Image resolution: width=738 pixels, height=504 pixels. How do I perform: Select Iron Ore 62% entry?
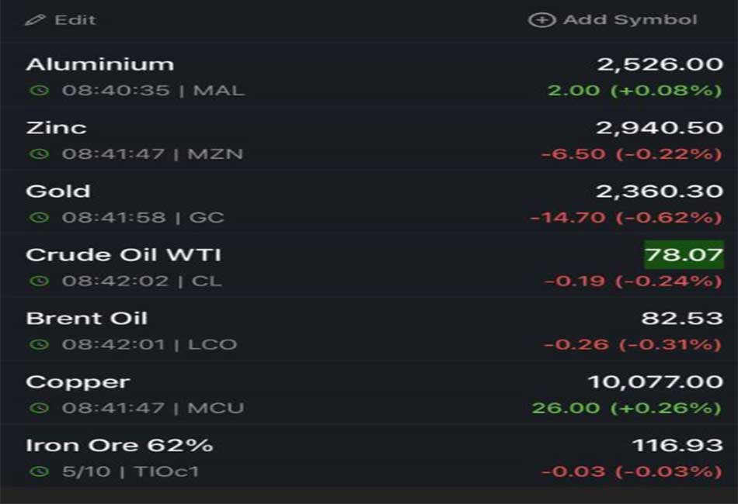click(369, 457)
